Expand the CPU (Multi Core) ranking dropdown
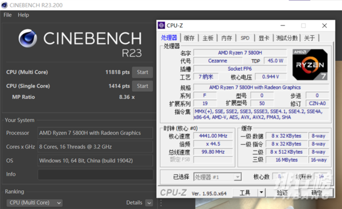The height and width of the screenshot is (209, 342). tap(34, 203)
